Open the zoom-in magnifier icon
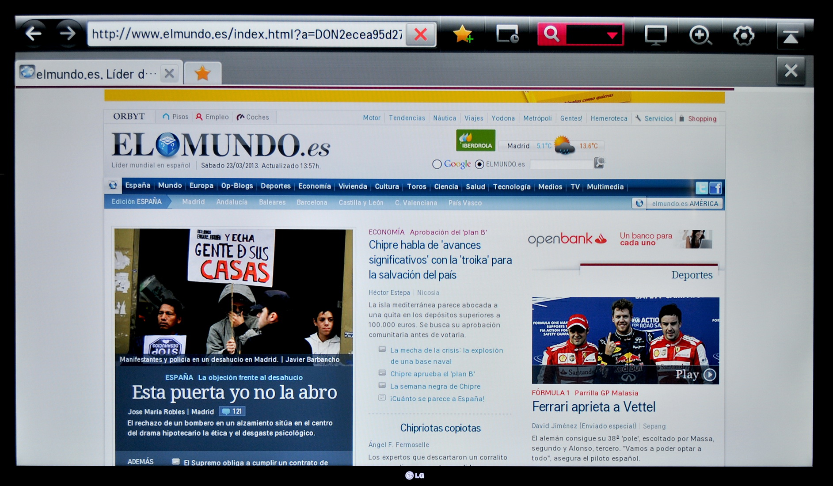Screen dimensions: 833x486 point(700,35)
